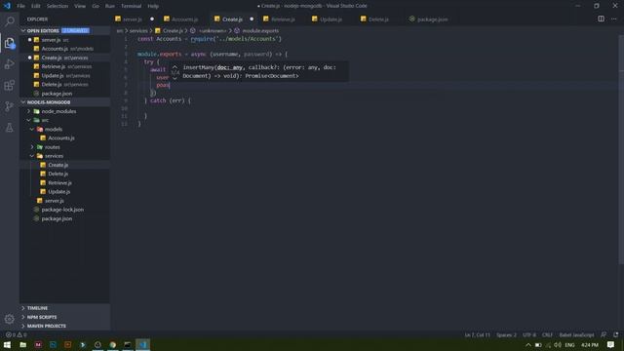Open the Search view in activity bar
Image resolution: width=624 pixels, height=351 pixels.
(10, 21)
